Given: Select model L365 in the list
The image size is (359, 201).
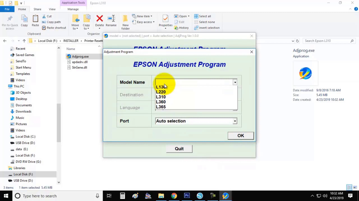Looking at the screenshot, I should [161, 107].
